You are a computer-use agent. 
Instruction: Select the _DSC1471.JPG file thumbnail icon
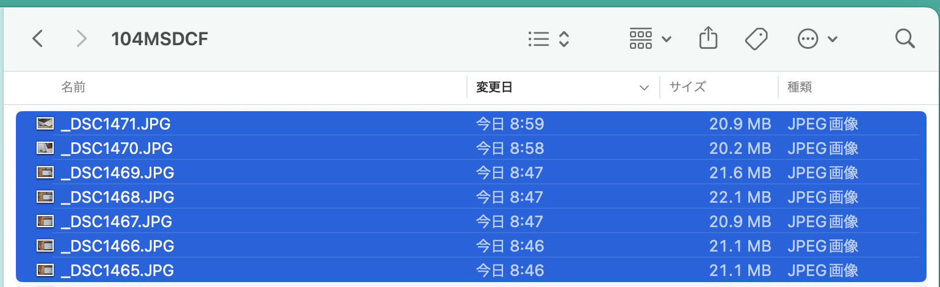[x=45, y=124]
